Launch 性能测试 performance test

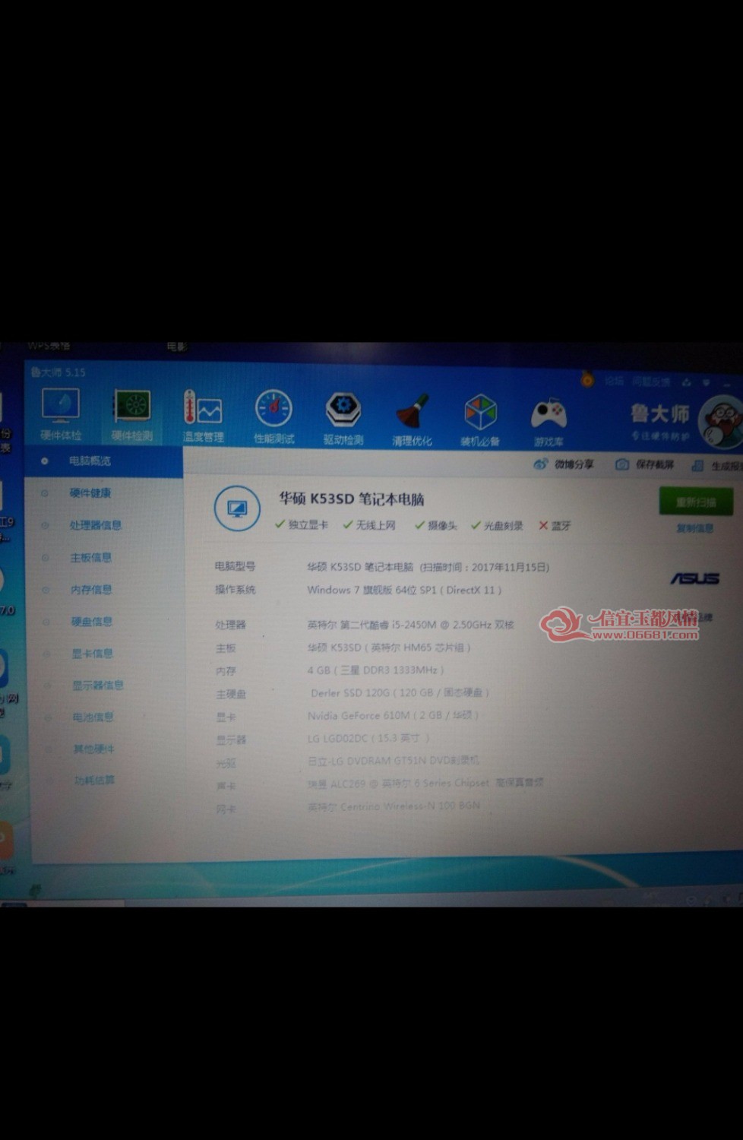click(x=273, y=416)
